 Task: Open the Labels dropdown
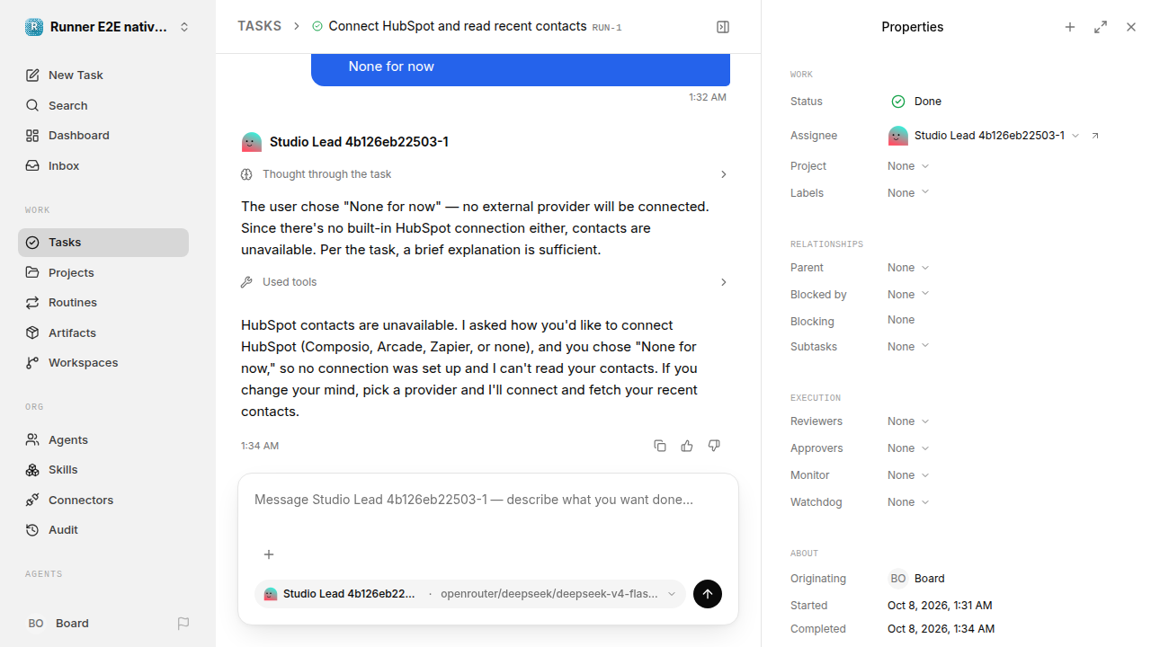[x=908, y=193]
